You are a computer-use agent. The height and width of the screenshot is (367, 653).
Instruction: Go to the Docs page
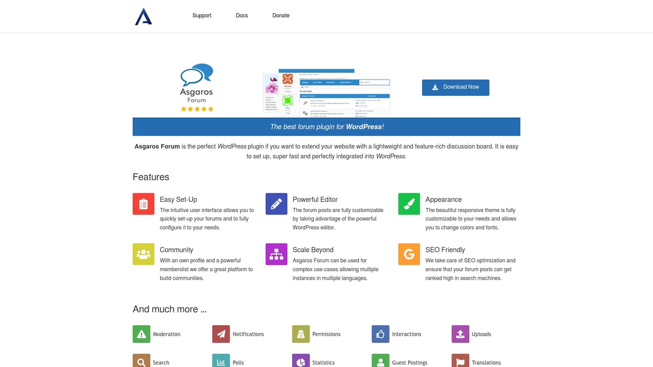pos(241,15)
